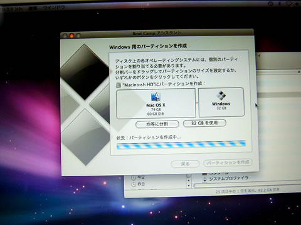301x225 pixels.
Task: Click the Time Machine menu bar icon
Action: [x=271, y=4]
